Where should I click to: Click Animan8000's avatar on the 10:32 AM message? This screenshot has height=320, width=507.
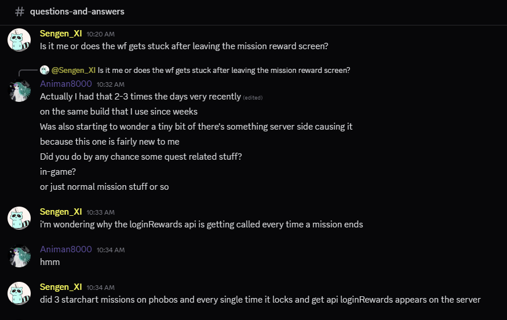[x=19, y=90]
